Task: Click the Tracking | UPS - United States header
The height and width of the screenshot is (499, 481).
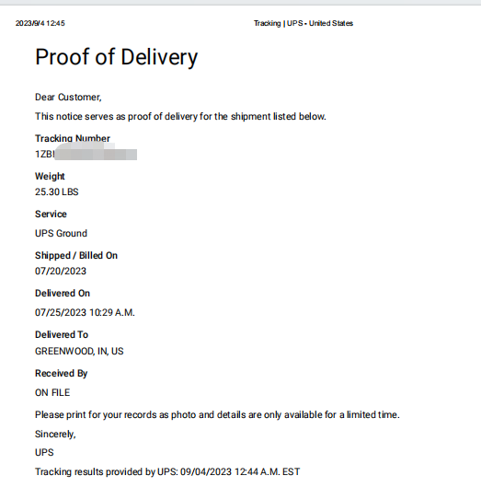Action: click(x=303, y=23)
